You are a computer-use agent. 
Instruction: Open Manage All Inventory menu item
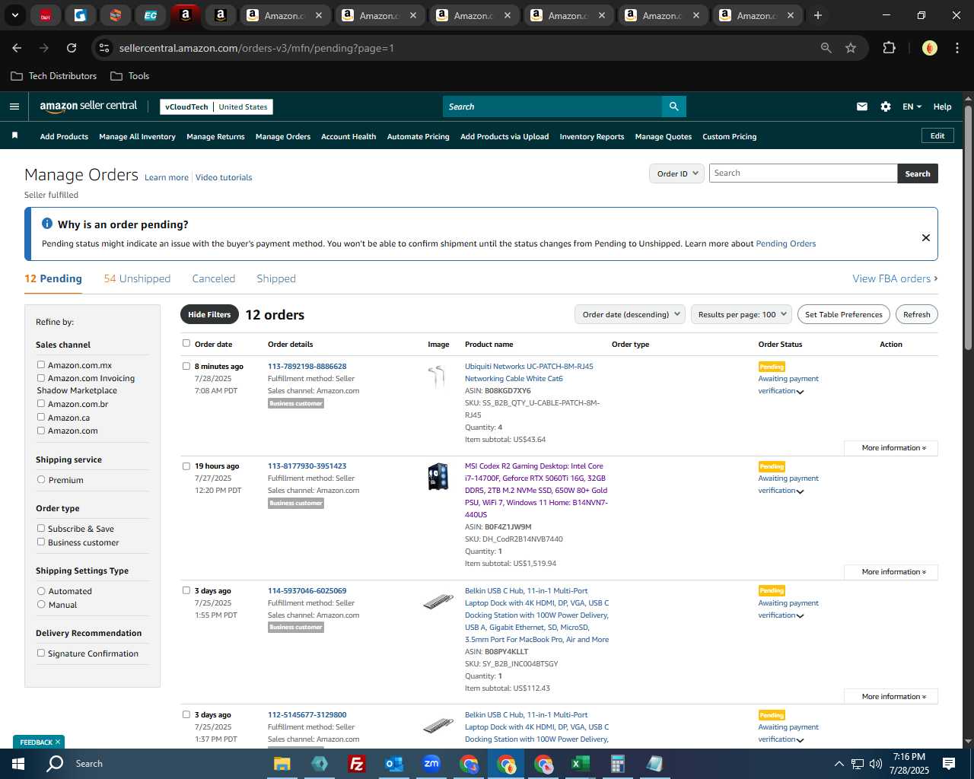coord(137,137)
